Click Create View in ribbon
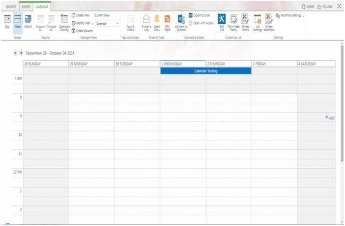This screenshot has height=226, width=345. (81, 15)
